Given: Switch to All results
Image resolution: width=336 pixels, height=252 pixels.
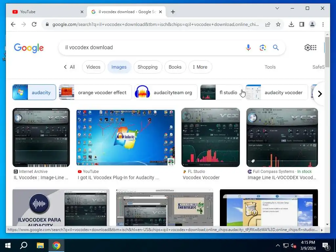Looking at the screenshot, I should click(x=70, y=67).
